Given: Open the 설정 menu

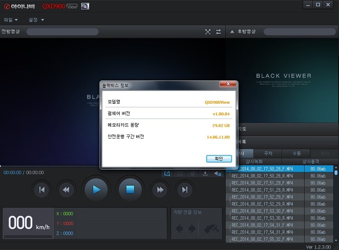Looking at the screenshot, I should [36, 20].
